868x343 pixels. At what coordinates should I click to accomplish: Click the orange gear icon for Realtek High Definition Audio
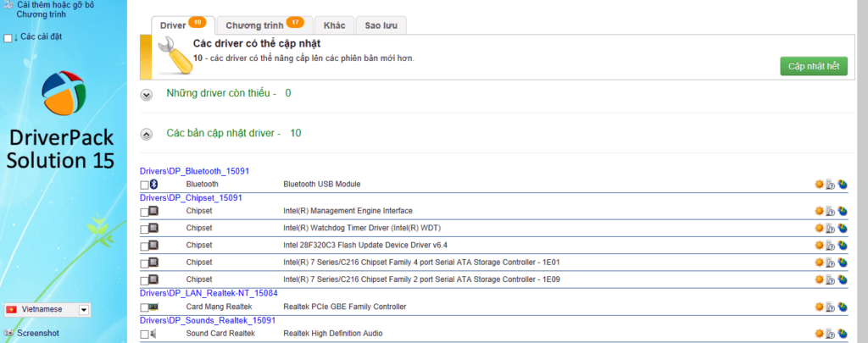819,334
